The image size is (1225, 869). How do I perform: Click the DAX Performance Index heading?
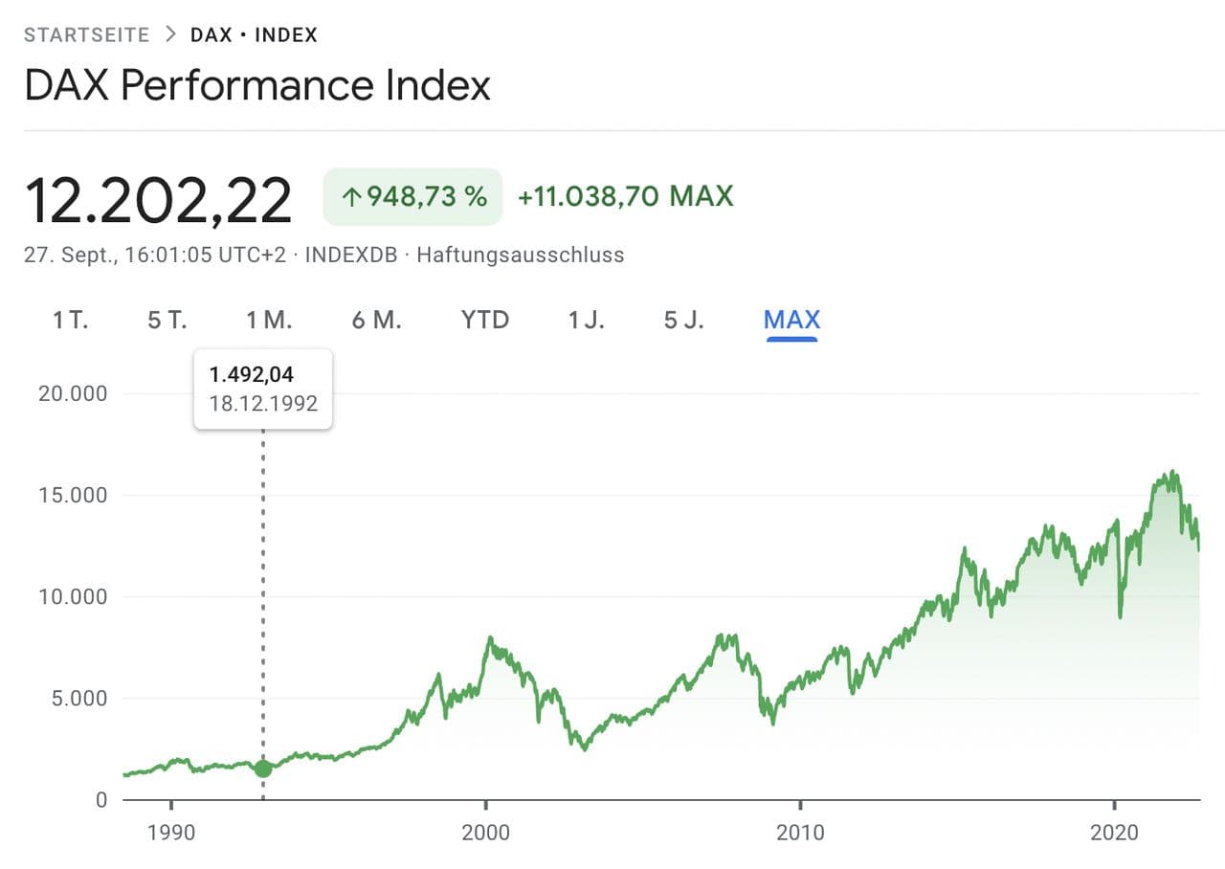[x=257, y=85]
